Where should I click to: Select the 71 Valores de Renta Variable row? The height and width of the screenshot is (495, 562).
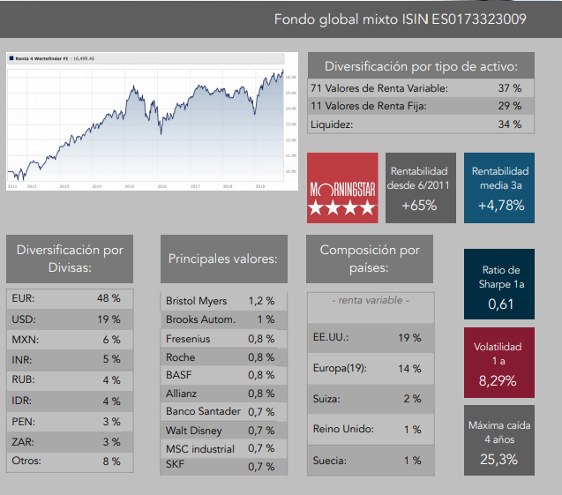420,88
